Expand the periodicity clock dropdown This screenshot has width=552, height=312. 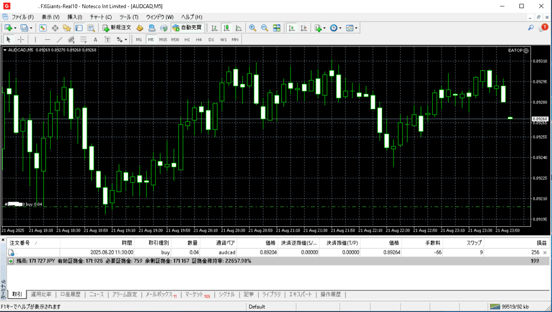pos(335,27)
